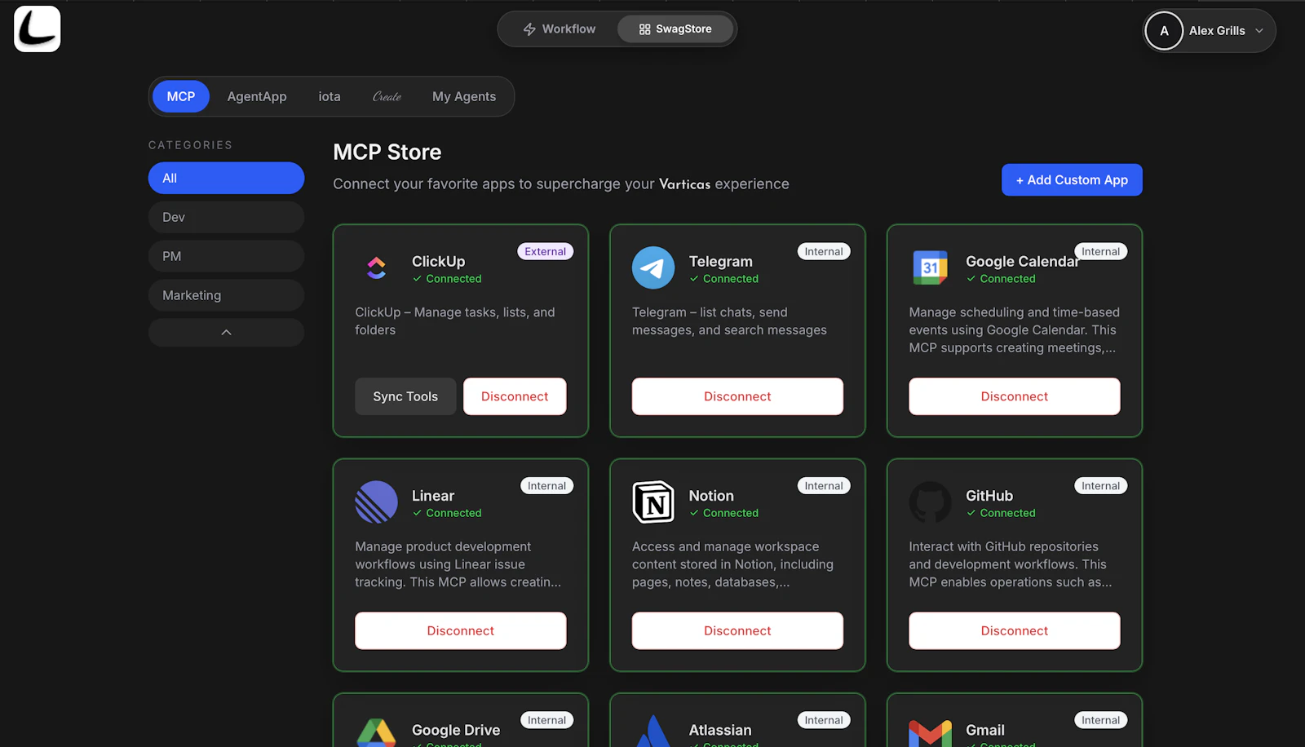Disconnect the Telegram integration
Viewport: 1305px width, 747px height.
(x=737, y=396)
